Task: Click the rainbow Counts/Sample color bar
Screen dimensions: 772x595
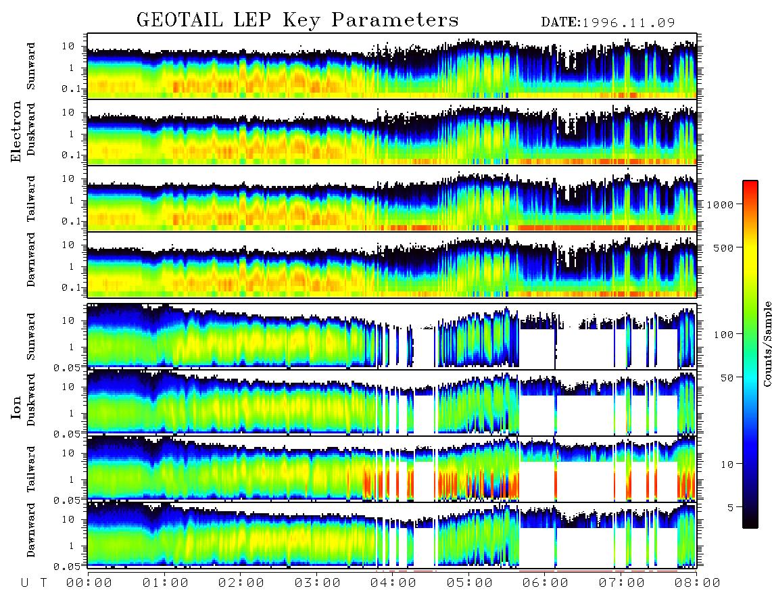Action: point(750,355)
